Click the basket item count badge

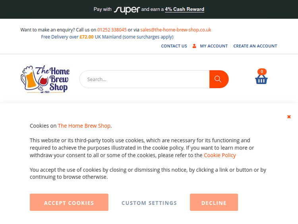tap(261, 72)
